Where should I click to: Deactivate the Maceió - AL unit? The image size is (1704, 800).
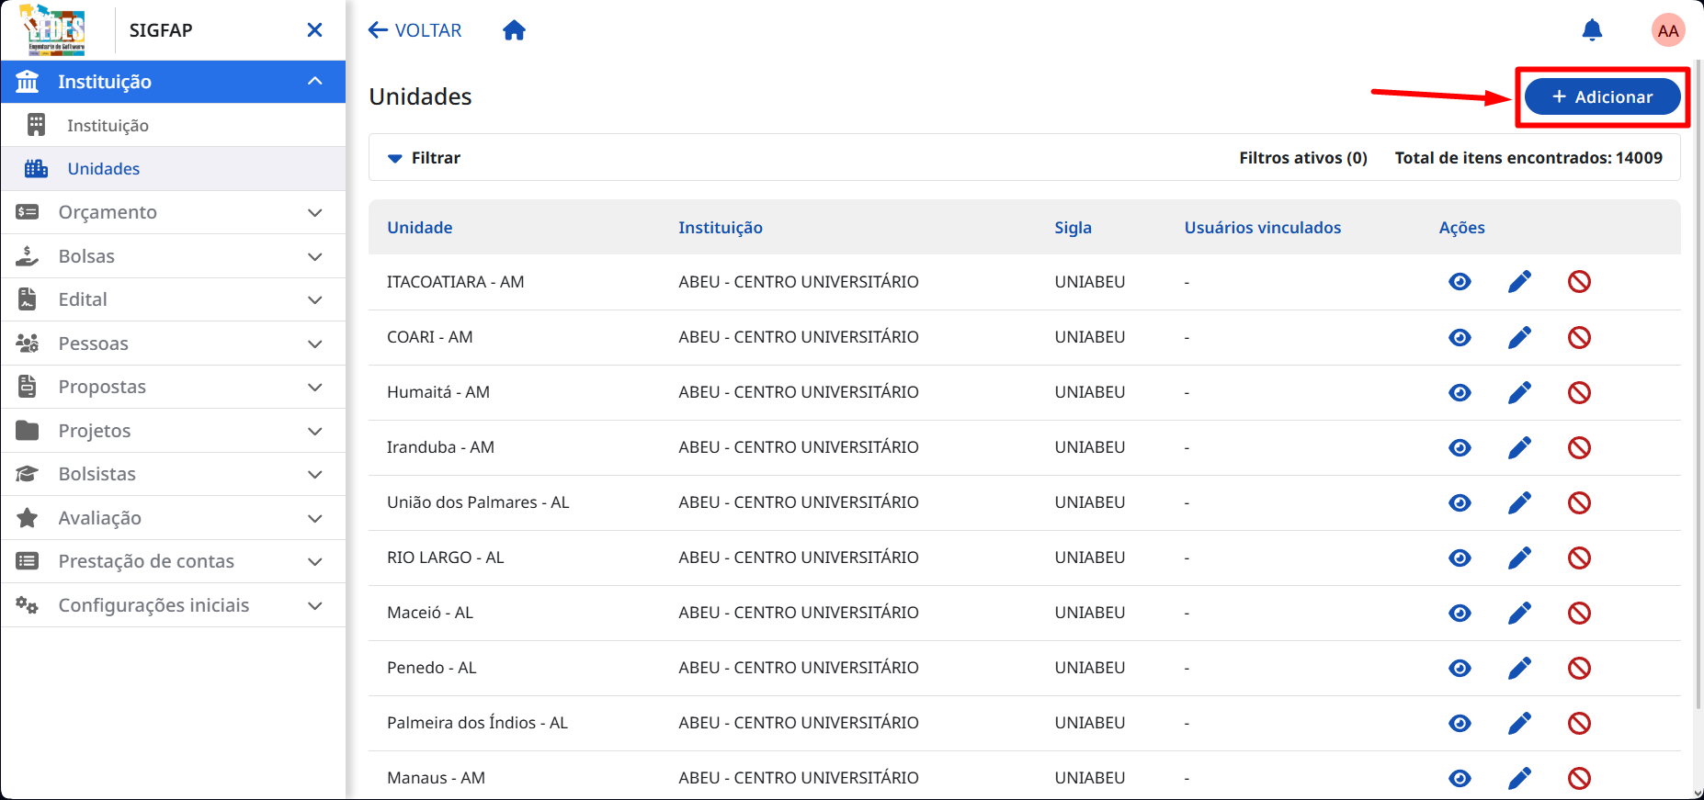point(1579,613)
